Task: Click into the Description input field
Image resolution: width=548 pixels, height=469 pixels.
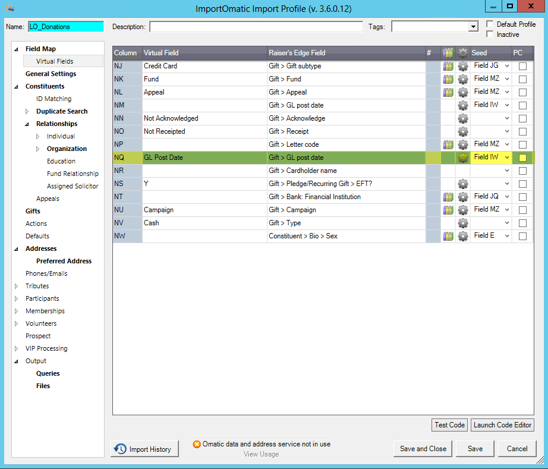Action: [256, 27]
